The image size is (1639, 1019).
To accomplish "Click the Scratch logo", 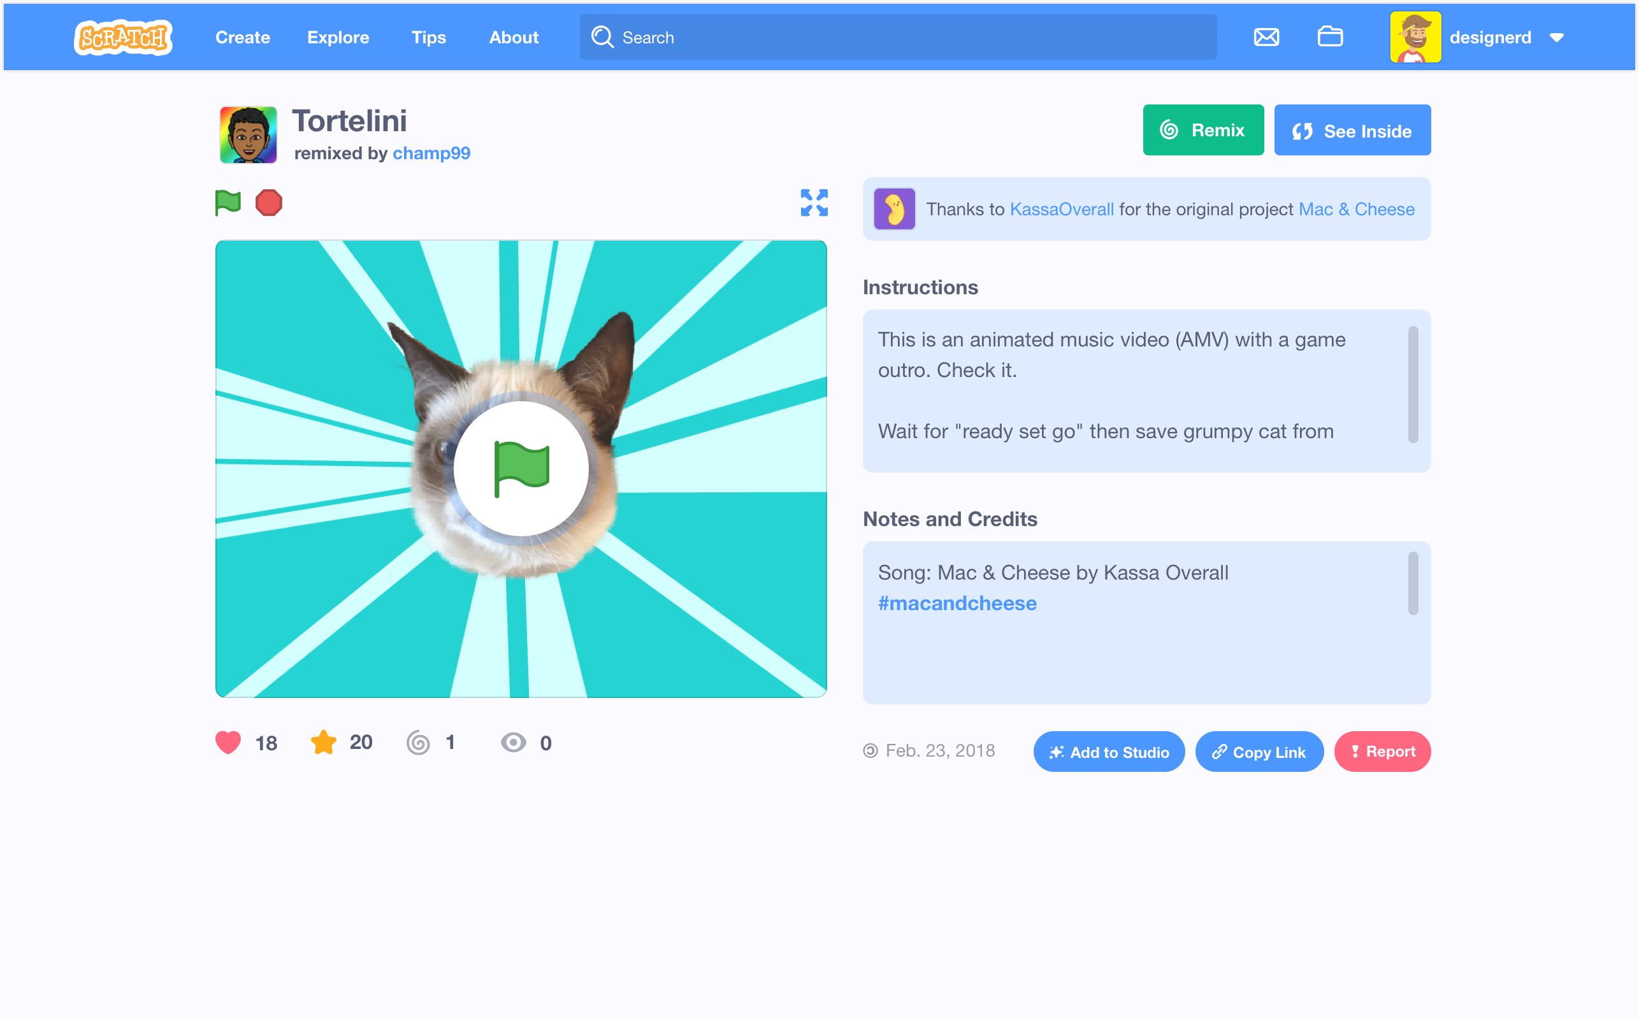I will coord(123,37).
